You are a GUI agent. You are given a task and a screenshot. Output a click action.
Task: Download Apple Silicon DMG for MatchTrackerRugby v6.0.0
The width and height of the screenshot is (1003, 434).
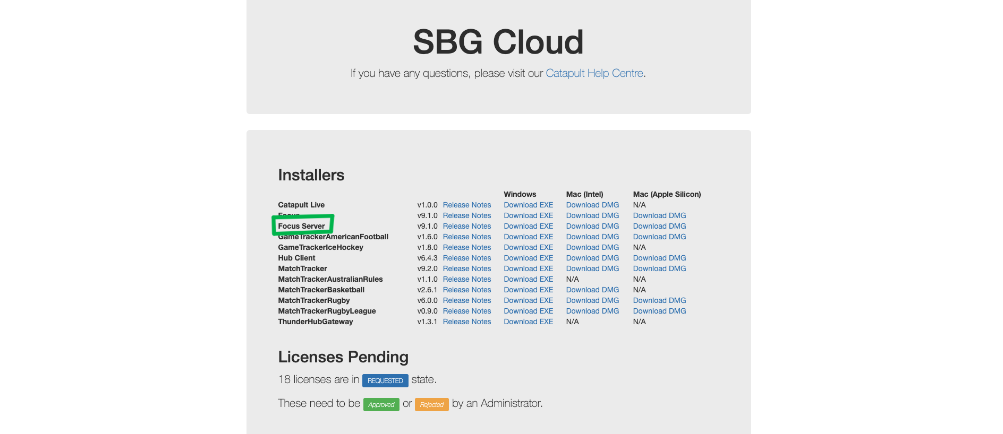coord(659,300)
